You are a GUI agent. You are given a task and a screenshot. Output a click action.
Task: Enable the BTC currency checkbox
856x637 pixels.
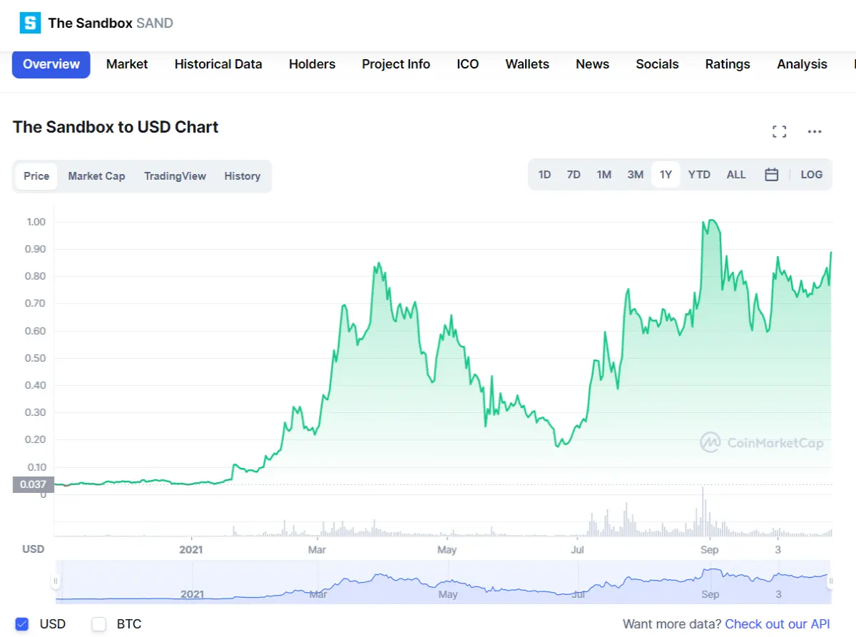coord(99,624)
